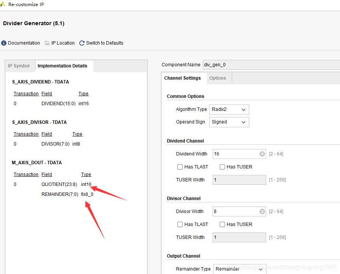340x274 pixels.
Task: Enable Has TUSER for Divisor Channel
Action: point(222,224)
